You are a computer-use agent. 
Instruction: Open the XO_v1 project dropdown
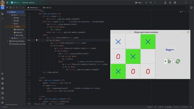tap(15, 3)
